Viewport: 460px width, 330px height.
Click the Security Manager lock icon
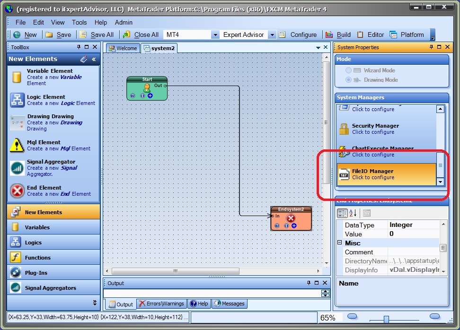click(x=344, y=129)
